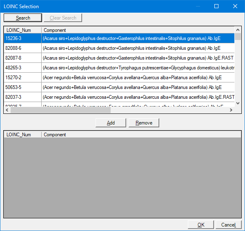This screenshot has height=231, width=245.
Task: Click the list's vertical scroll up arrow
Action: coord(238,30)
